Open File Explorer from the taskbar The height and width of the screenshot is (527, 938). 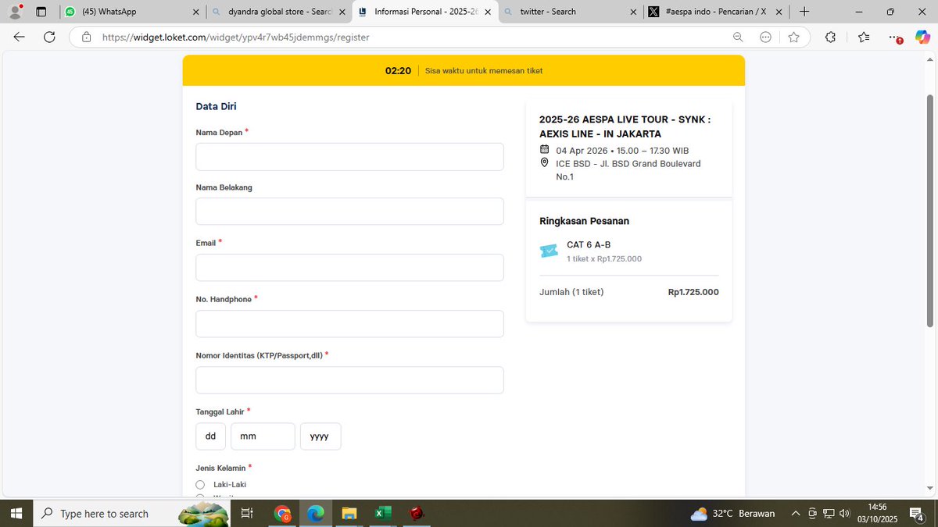[x=349, y=513]
